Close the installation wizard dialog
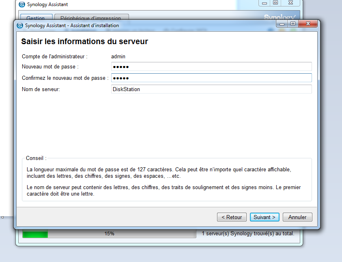This screenshot has width=342, height=262. 308,23
